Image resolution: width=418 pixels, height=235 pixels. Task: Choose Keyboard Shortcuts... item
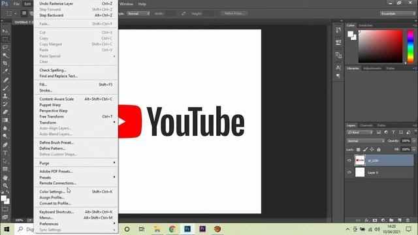click(76, 211)
